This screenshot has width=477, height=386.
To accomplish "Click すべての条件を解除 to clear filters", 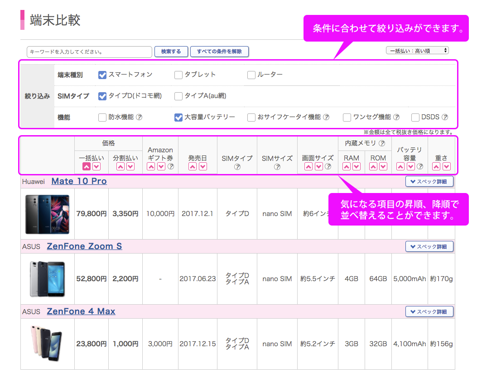I will coord(219,52).
